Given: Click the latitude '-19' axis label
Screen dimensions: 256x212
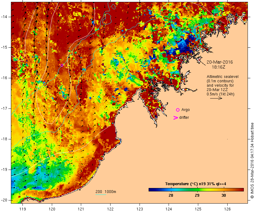Looking at the screenshot, I should [x=4, y=170].
